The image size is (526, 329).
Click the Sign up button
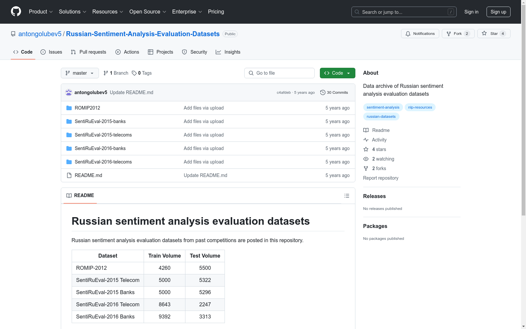click(498, 12)
